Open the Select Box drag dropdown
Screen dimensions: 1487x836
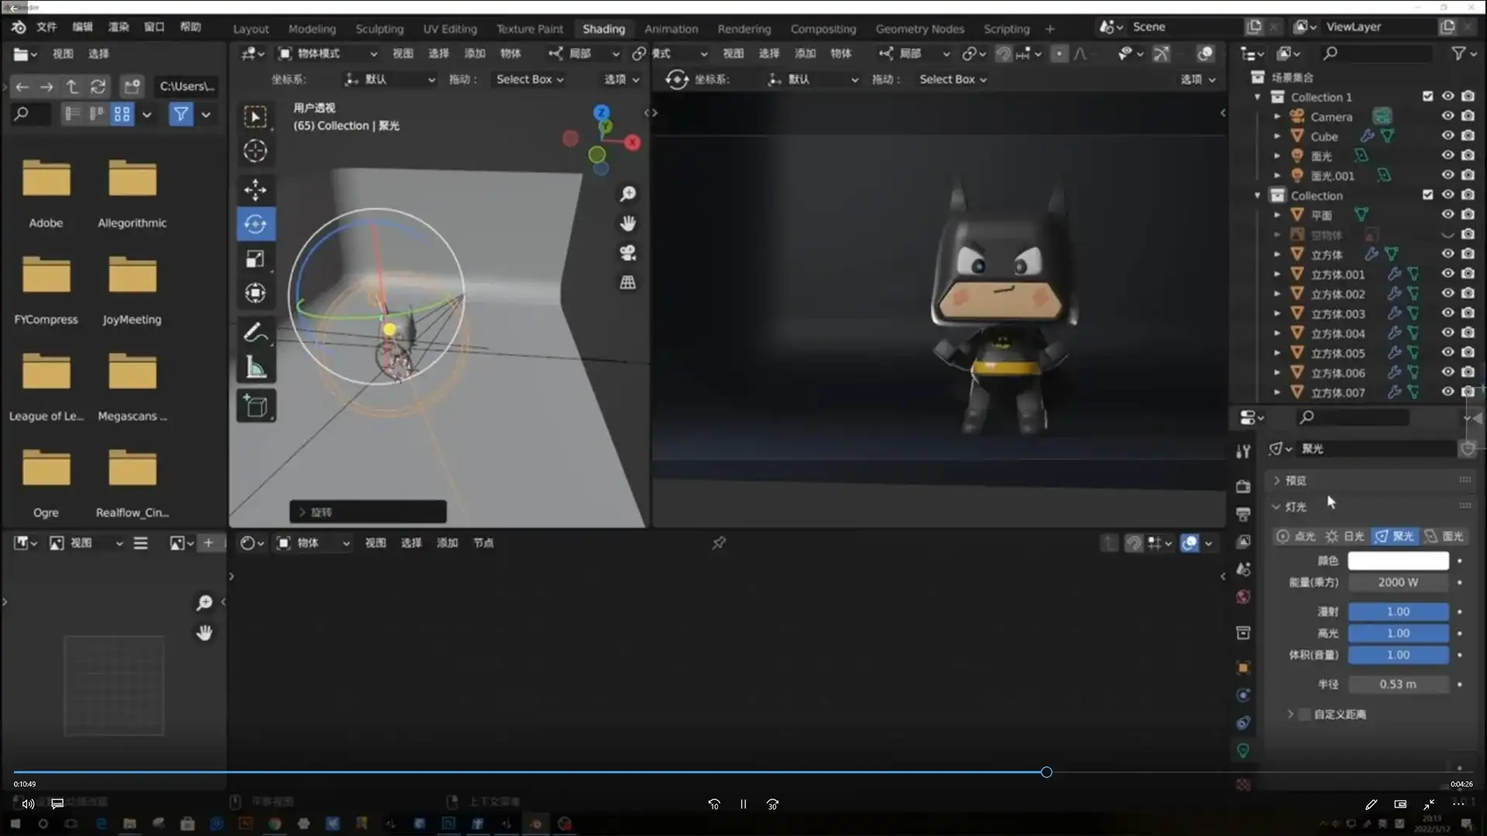pos(530,79)
